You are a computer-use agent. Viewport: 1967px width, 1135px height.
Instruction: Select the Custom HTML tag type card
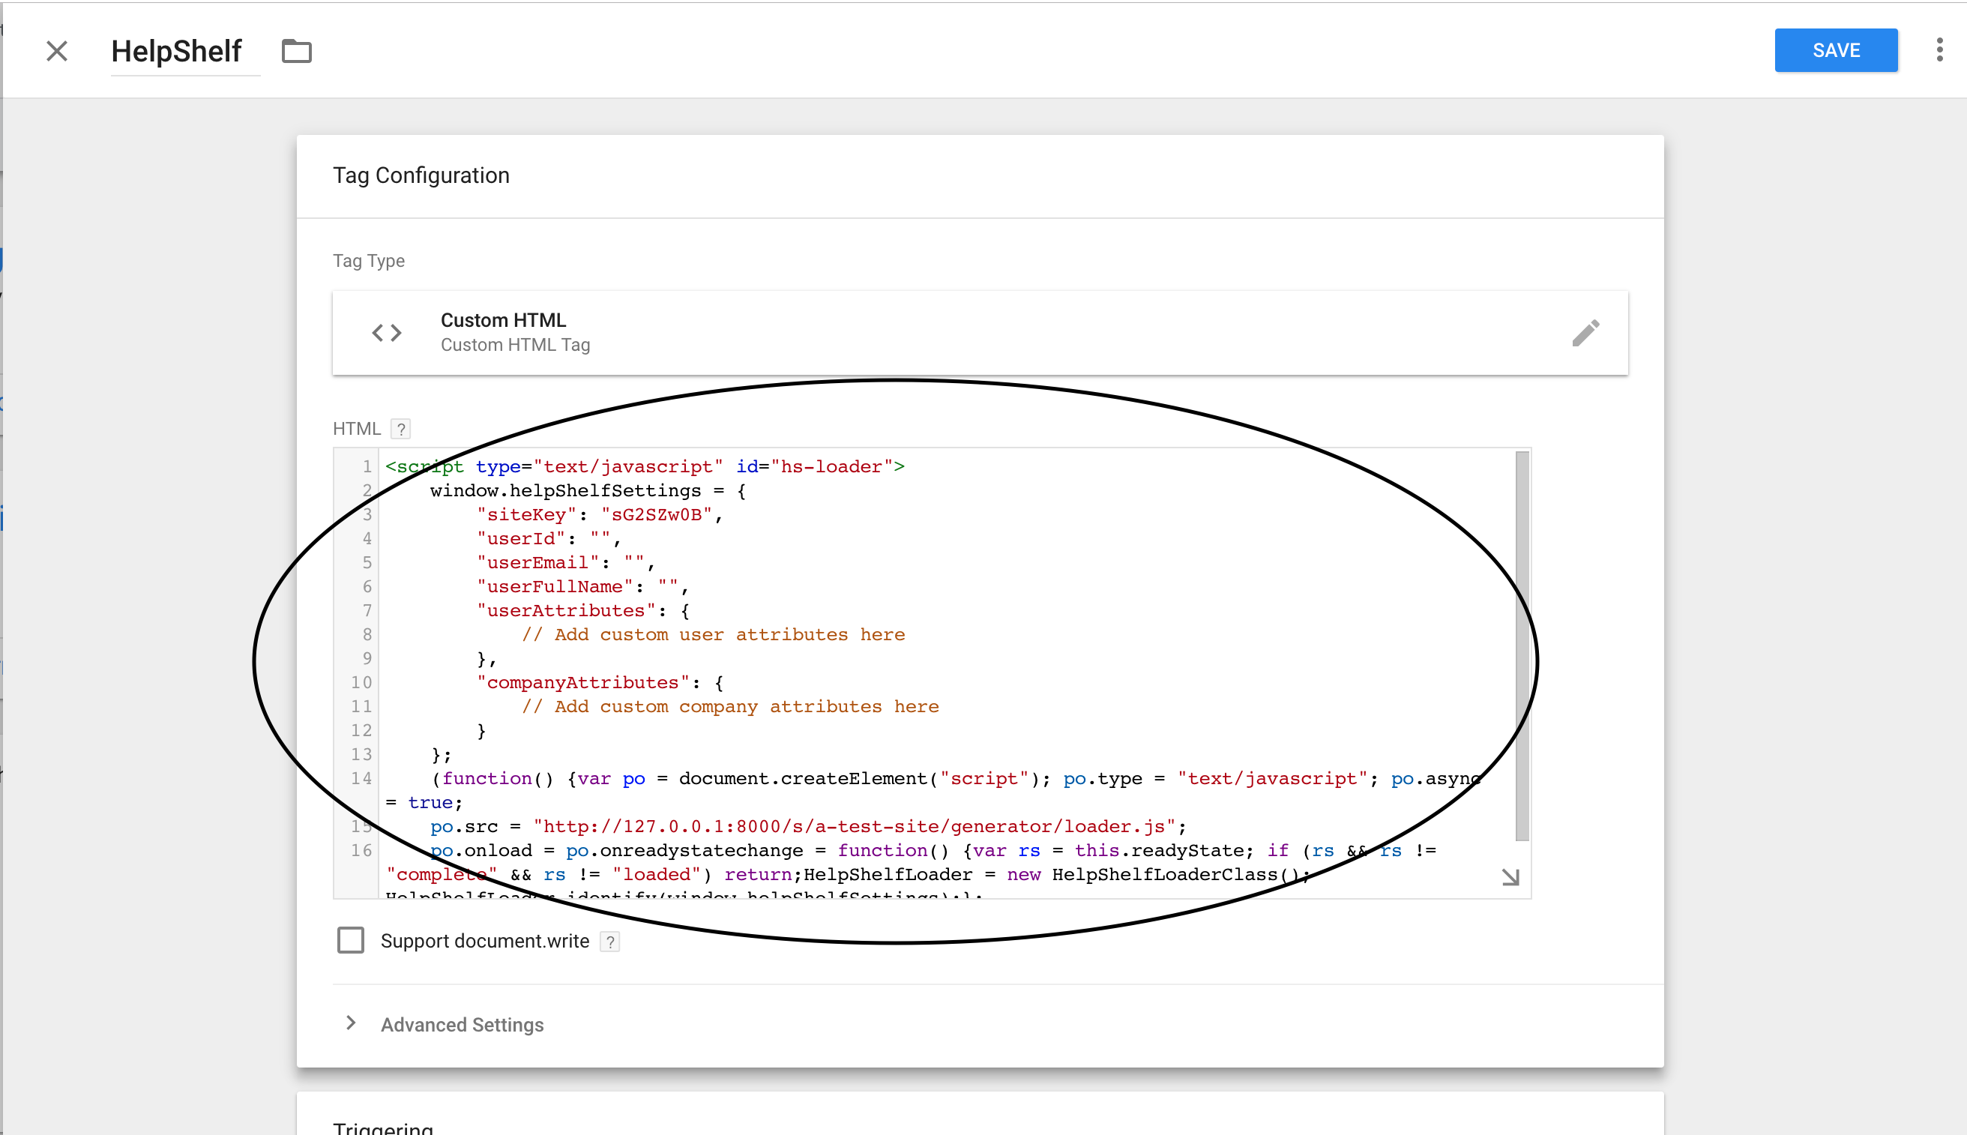[980, 333]
